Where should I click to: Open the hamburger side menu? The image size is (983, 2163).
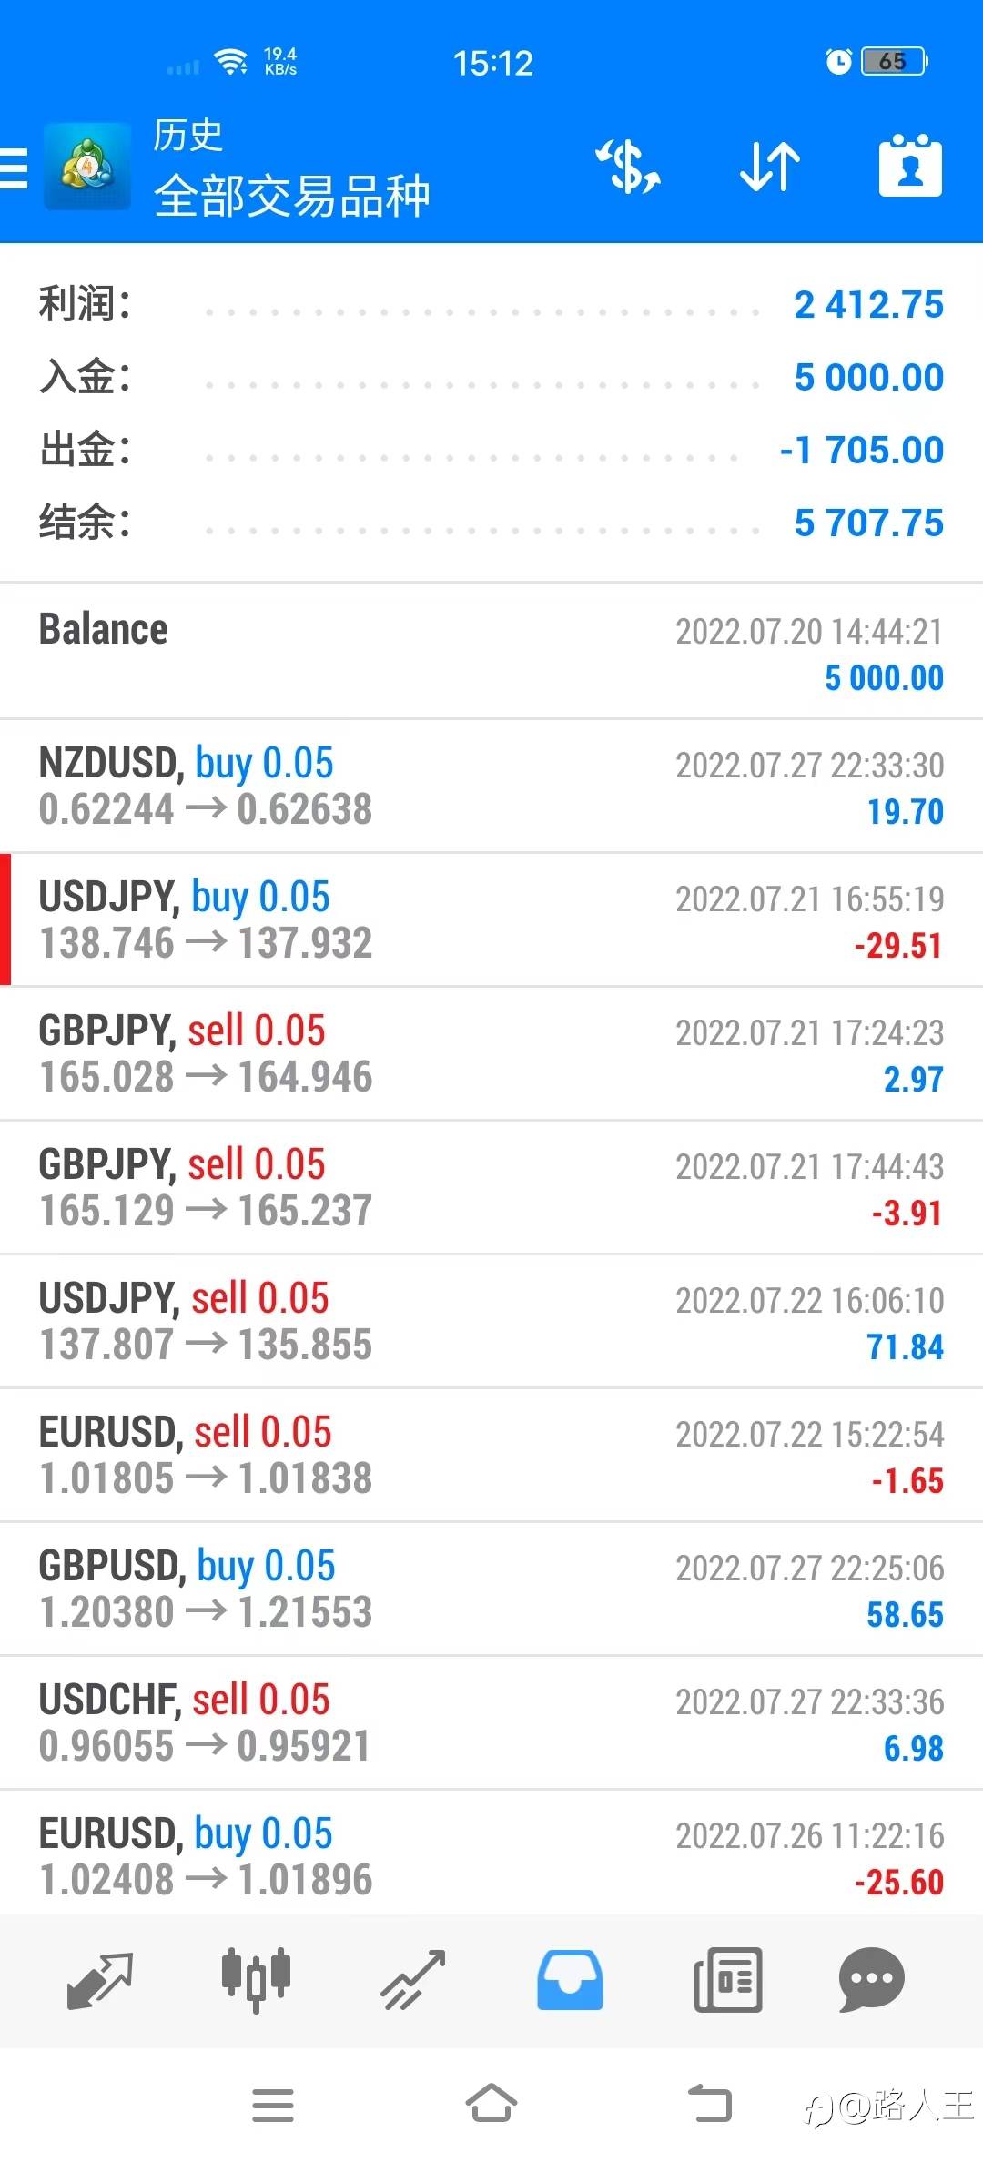point(15,168)
